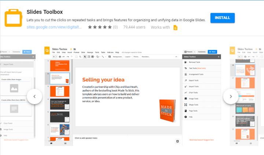Click the add comment icon in toolbar
264x155 pixels.
[x=110, y=57]
